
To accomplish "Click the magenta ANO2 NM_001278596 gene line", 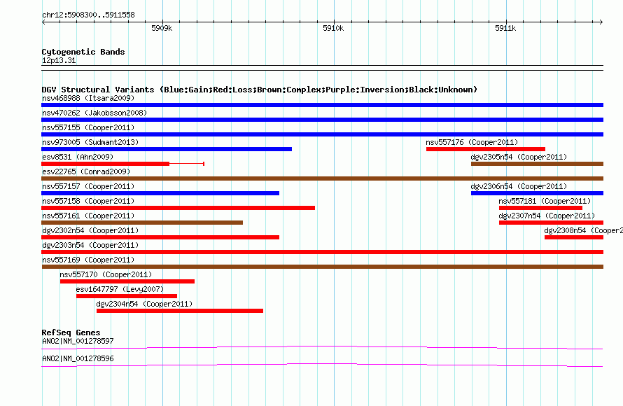I will pos(322,365).
